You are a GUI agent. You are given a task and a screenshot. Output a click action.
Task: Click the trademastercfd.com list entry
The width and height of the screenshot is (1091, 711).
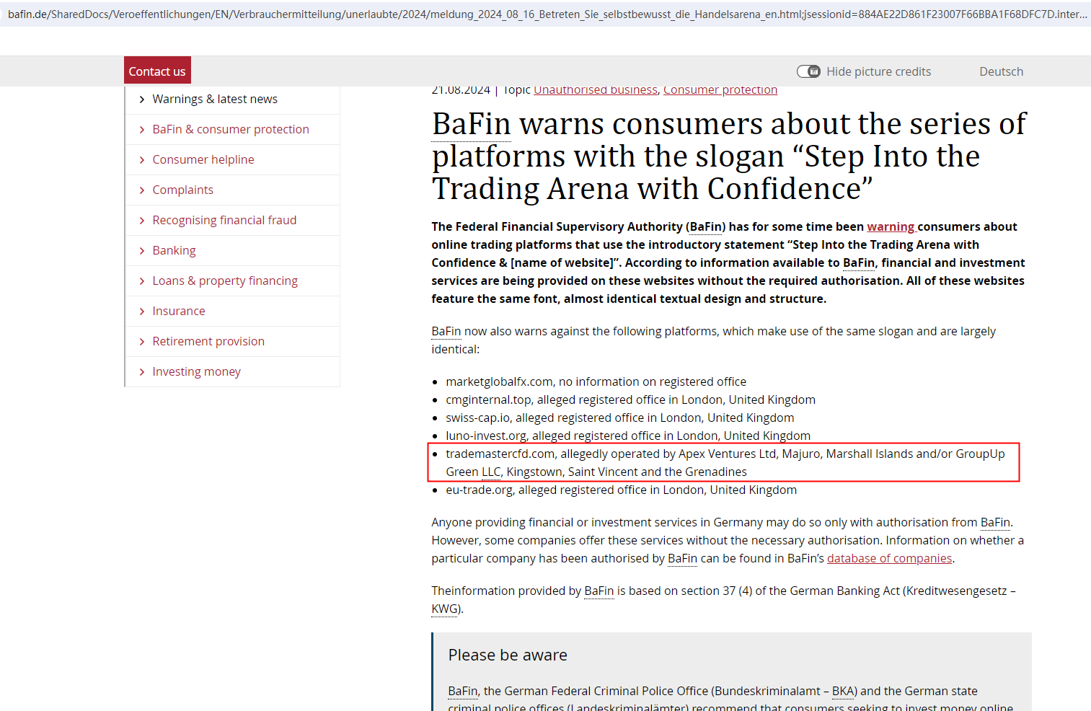coord(725,463)
